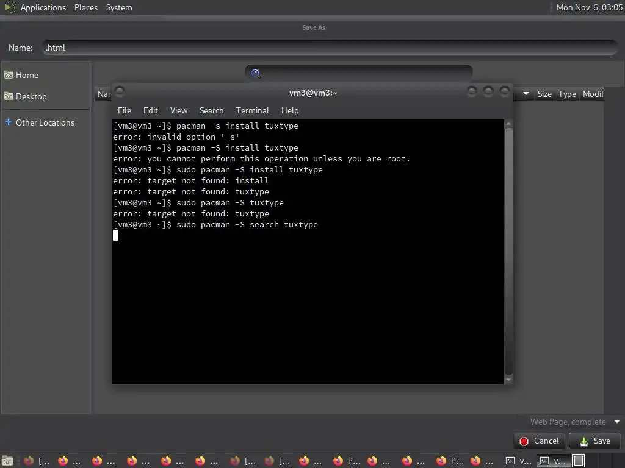Viewport: 625px width, 468px height.
Task: Open the terminal Help menu
Action: (x=290, y=111)
